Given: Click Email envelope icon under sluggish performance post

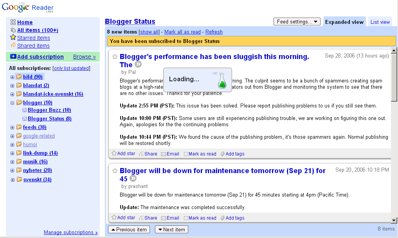Looking at the screenshot, I should (x=164, y=154).
